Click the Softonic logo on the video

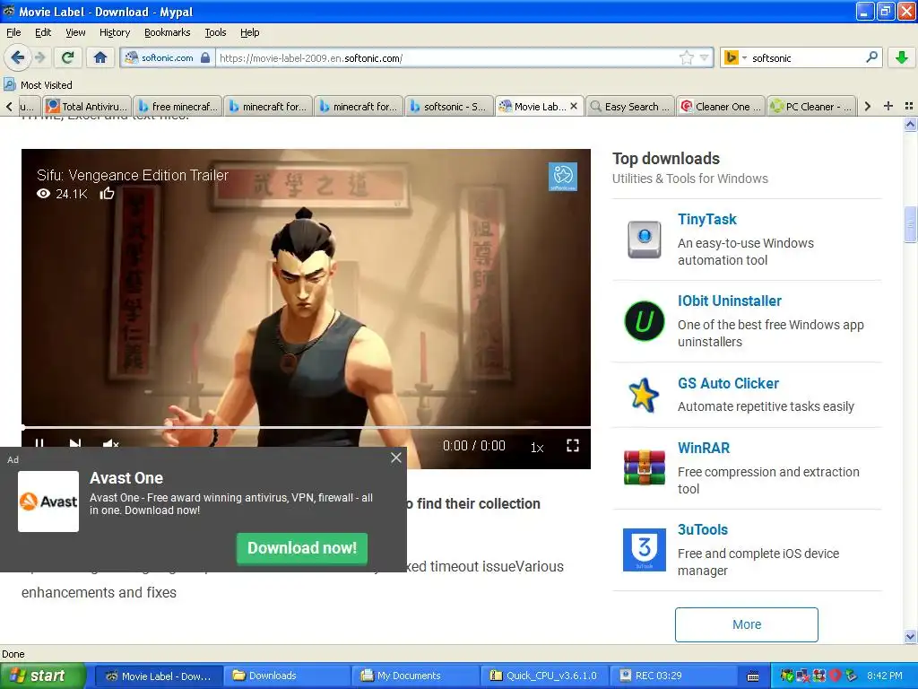563,177
